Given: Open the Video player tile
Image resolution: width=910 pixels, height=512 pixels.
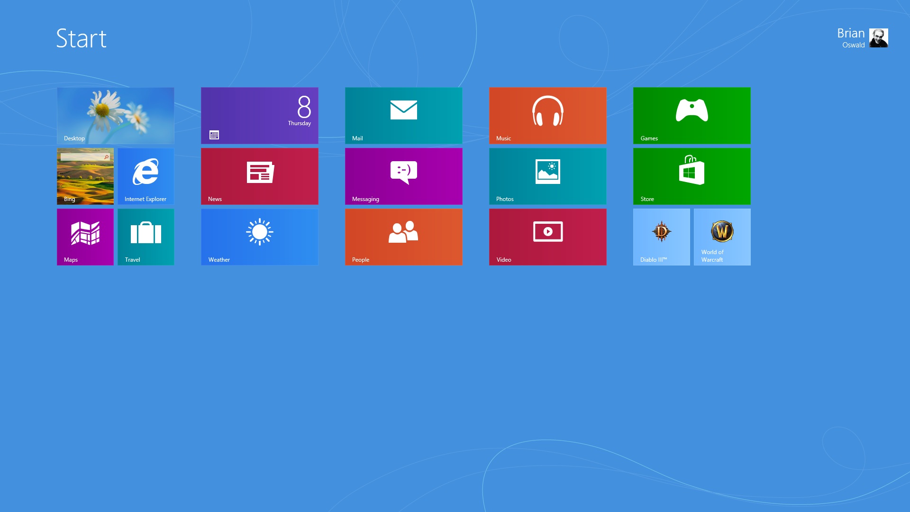Looking at the screenshot, I should point(547,237).
